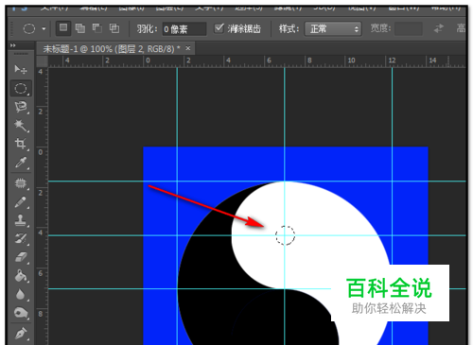Select the Eraser tool
Screen dimensions: 473x345
coord(21,257)
